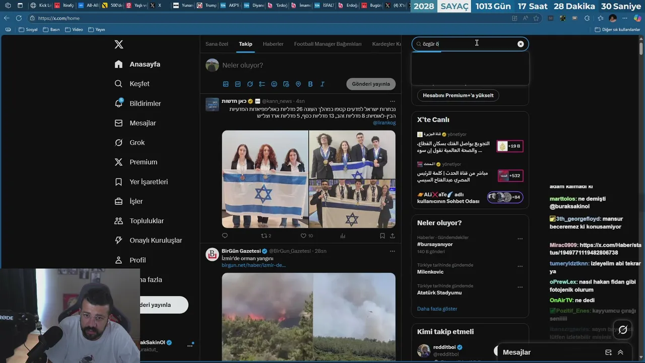
Task: Add a poll to the post
Action: (262, 84)
